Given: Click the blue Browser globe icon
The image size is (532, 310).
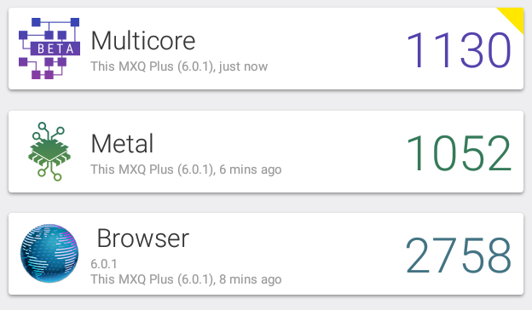Looking at the screenshot, I should click(49, 253).
